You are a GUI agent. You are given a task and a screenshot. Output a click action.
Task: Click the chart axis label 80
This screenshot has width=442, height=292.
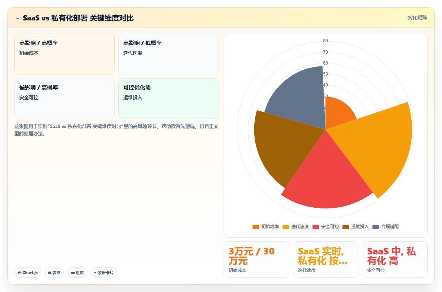click(x=325, y=41)
